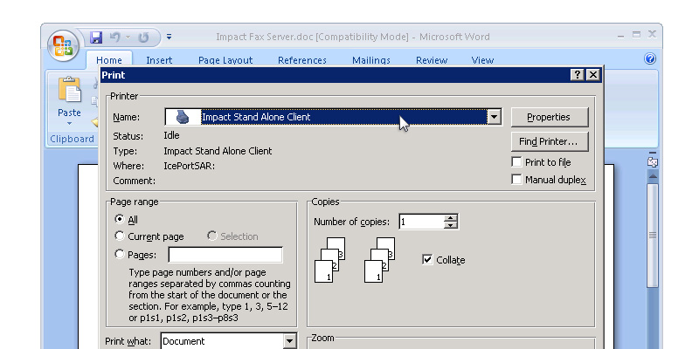The width and height of the screenshot is (699, 349).
Task: Expand the printer Name dropdown list
Action: click(494, 117)
